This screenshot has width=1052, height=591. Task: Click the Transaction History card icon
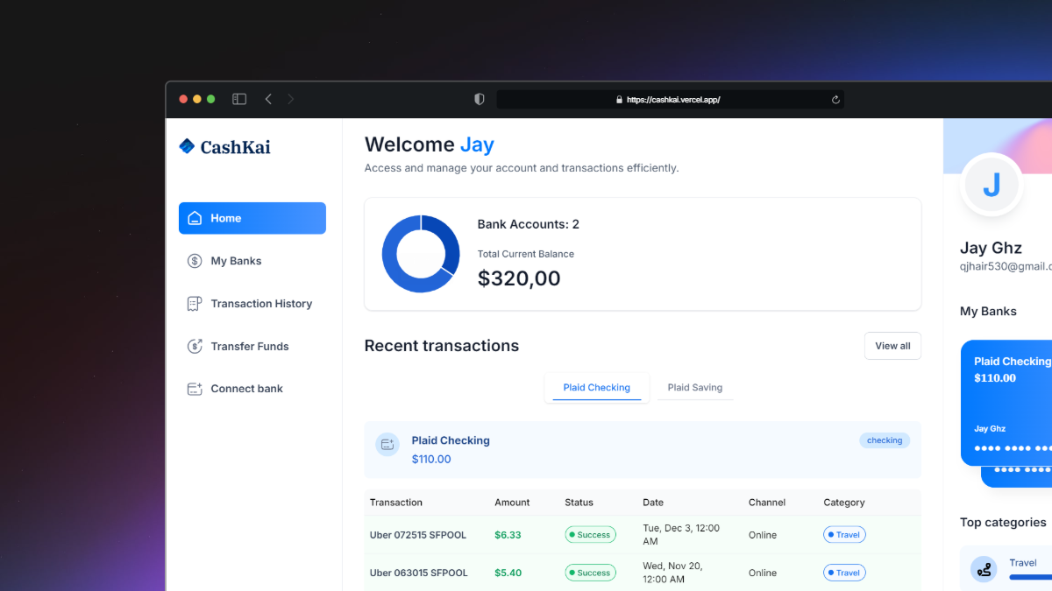tap(194, 303)
